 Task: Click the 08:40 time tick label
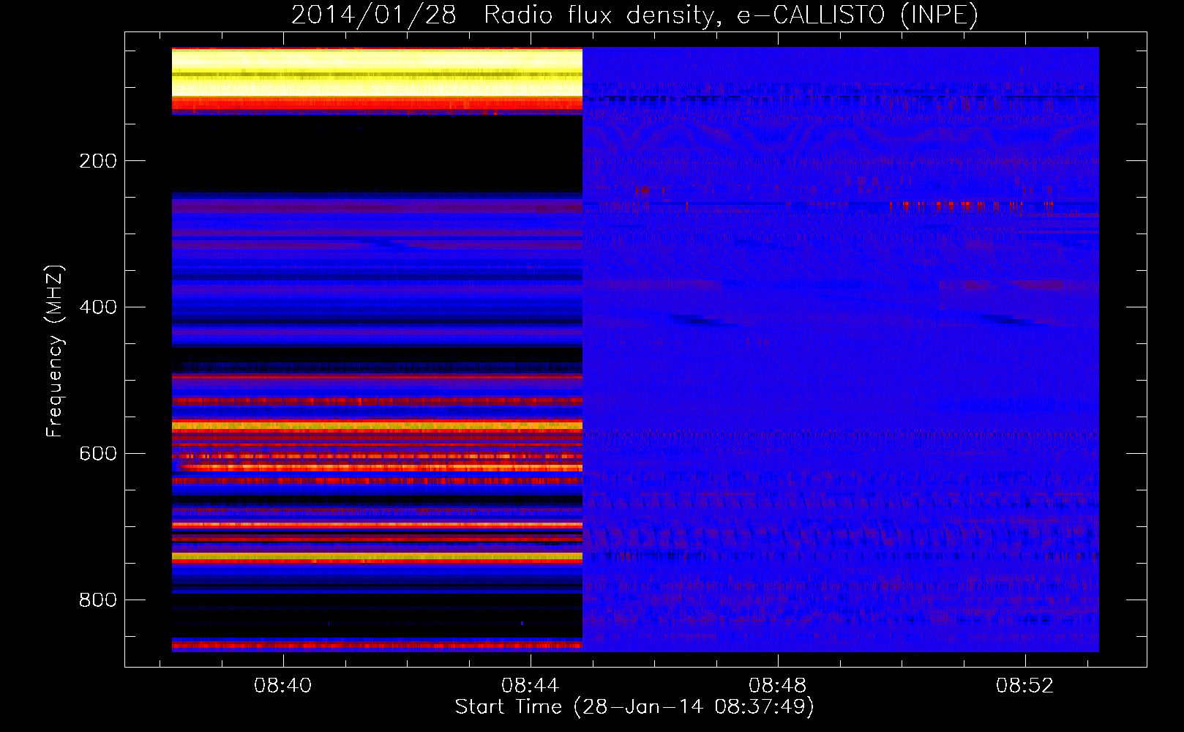point(282,686)
